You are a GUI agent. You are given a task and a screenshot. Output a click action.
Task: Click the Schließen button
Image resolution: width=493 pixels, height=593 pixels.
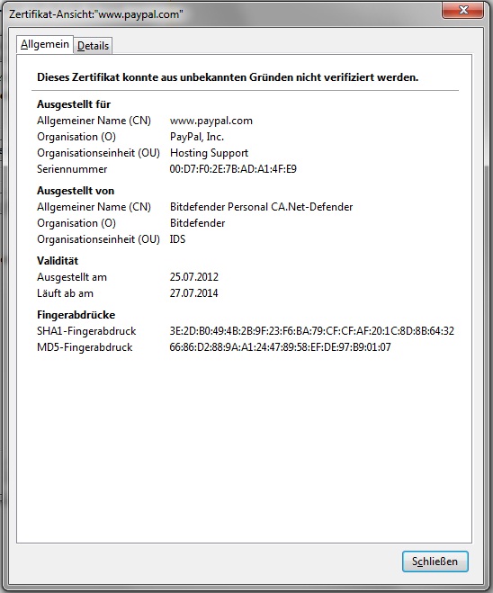click(435, 562)
